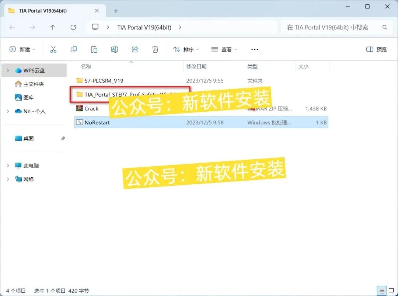Go forward with the right arrow

(x=32, y=27)
